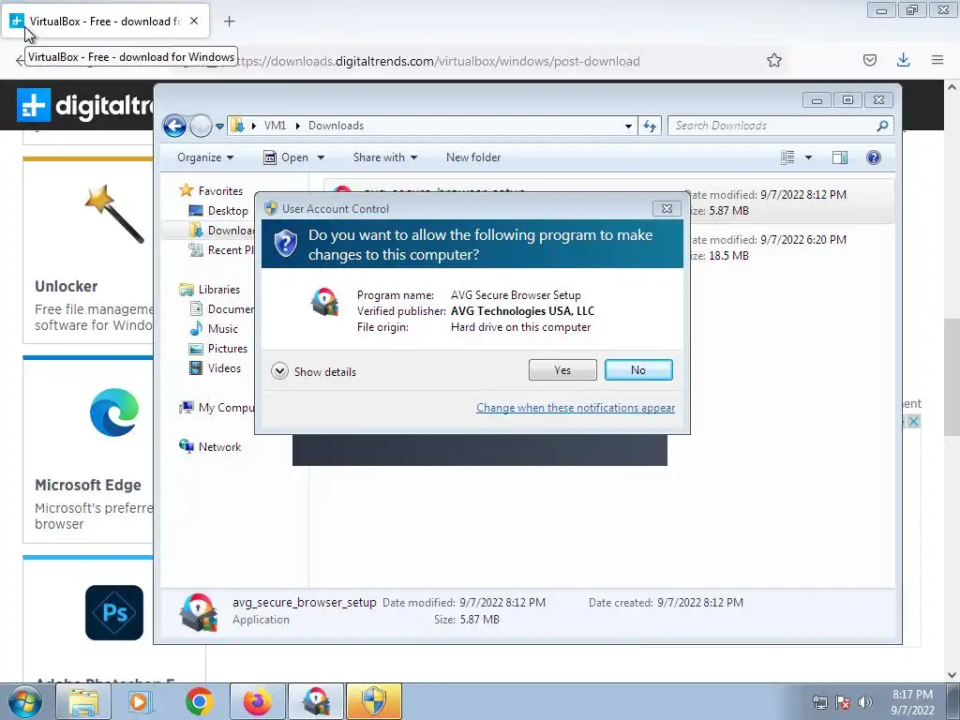
Task: Click Yes in User Account Control dialog
Action: coord(562,369)
